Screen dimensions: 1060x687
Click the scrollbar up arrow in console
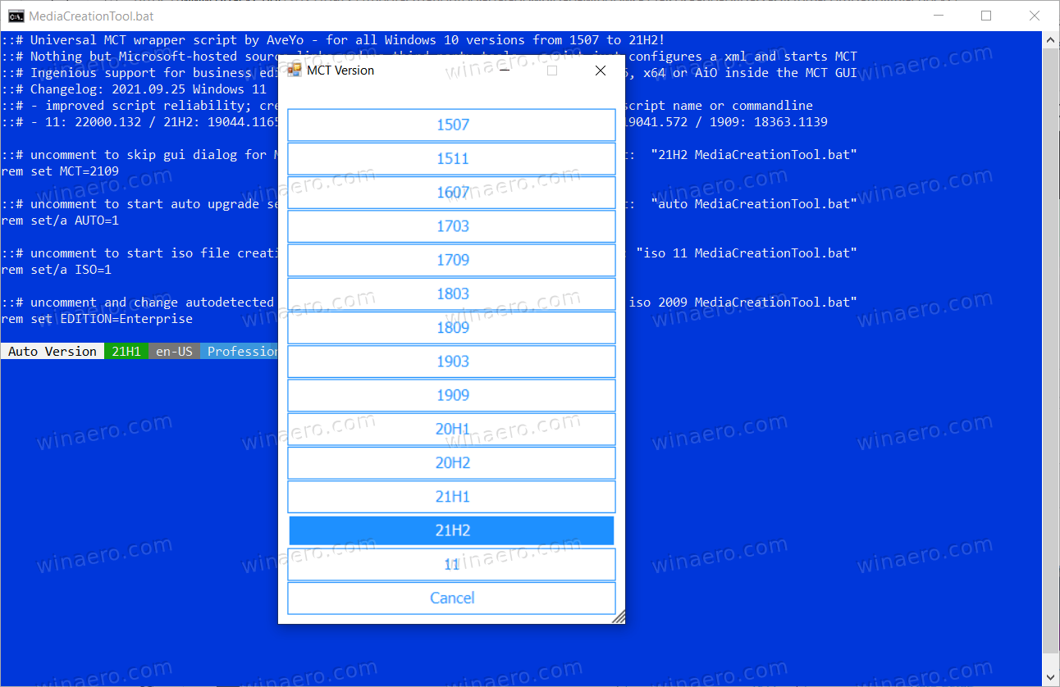tap(1051, 39)
